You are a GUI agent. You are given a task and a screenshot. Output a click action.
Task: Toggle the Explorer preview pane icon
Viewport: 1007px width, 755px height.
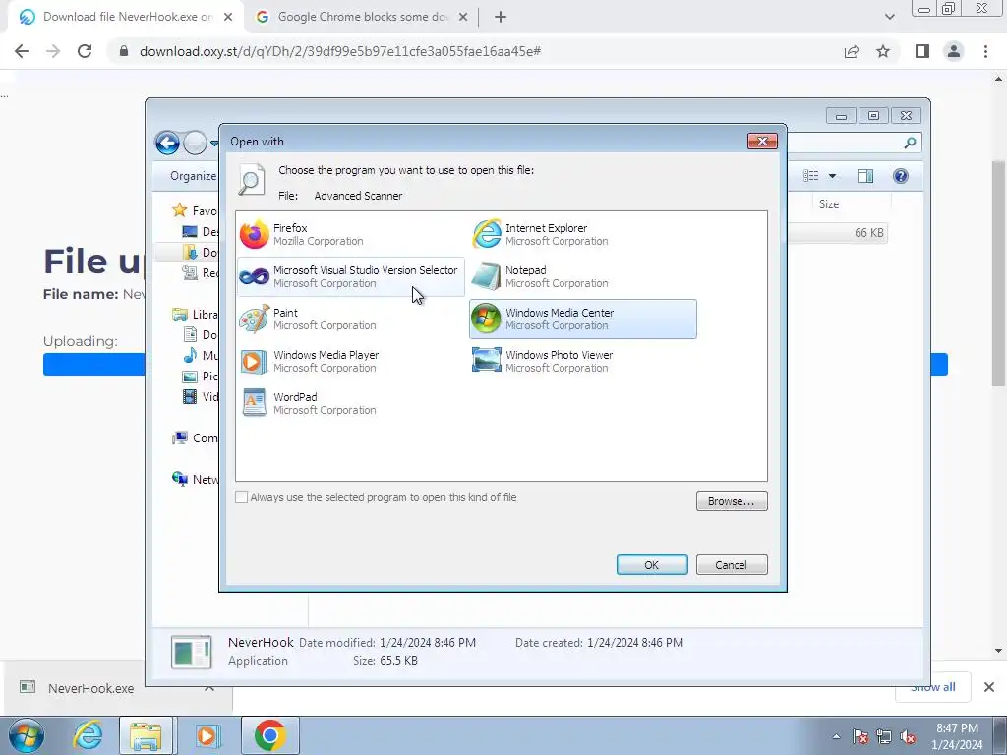[x=865, y=176]
